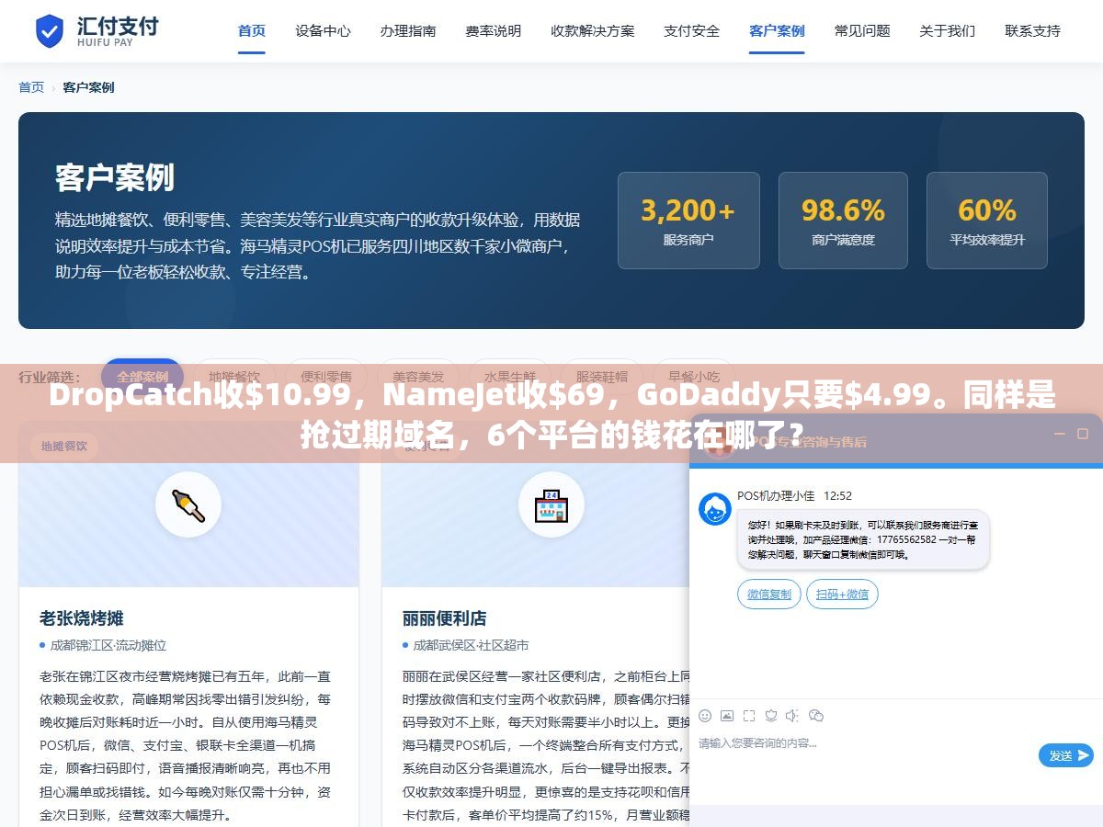Screen dimensions: 1103x827
Task: Select 收款解决方案 in the top menu
Action: [x=593, y=30]
